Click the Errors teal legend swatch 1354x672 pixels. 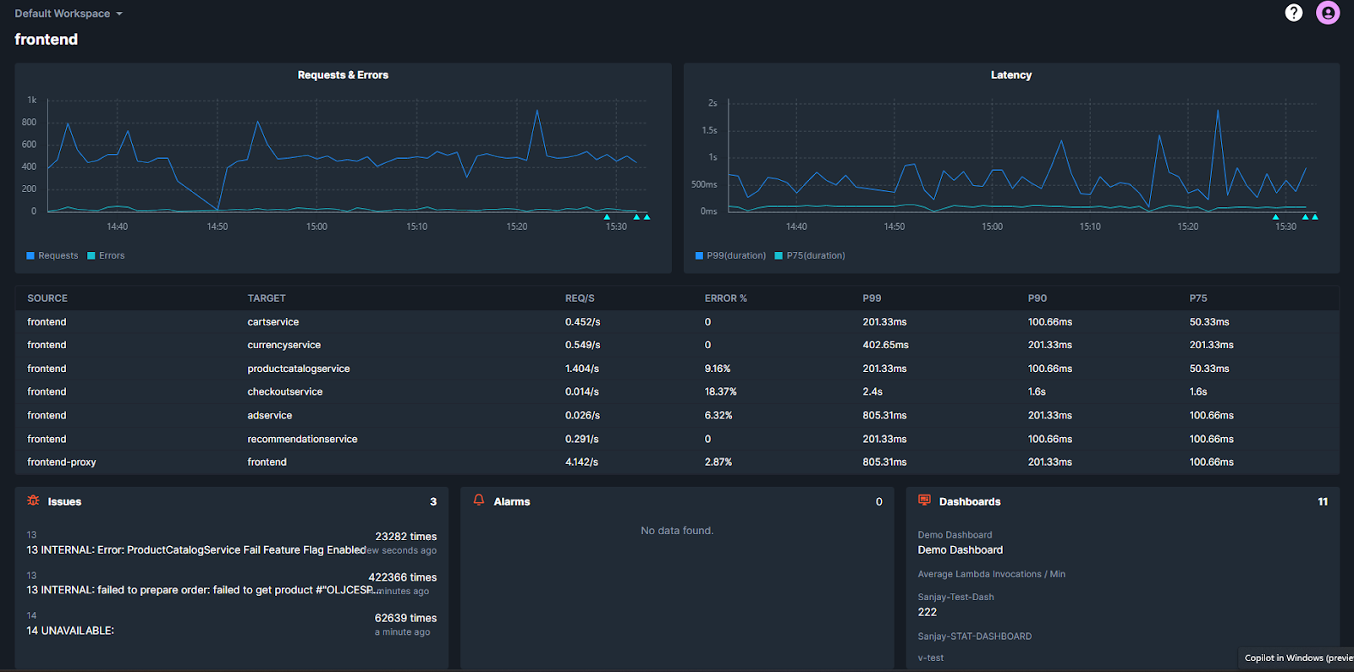[x=91, y=255]
